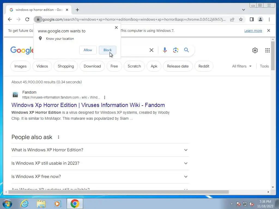
Task: Click the horizontal scrollbar left arrow
Action: point(6,192)
